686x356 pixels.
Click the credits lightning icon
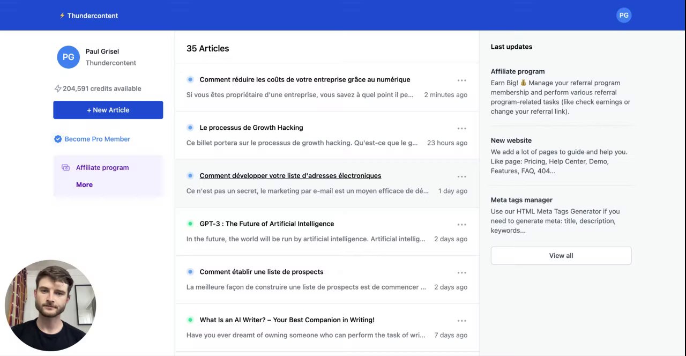tap(58, 88)
